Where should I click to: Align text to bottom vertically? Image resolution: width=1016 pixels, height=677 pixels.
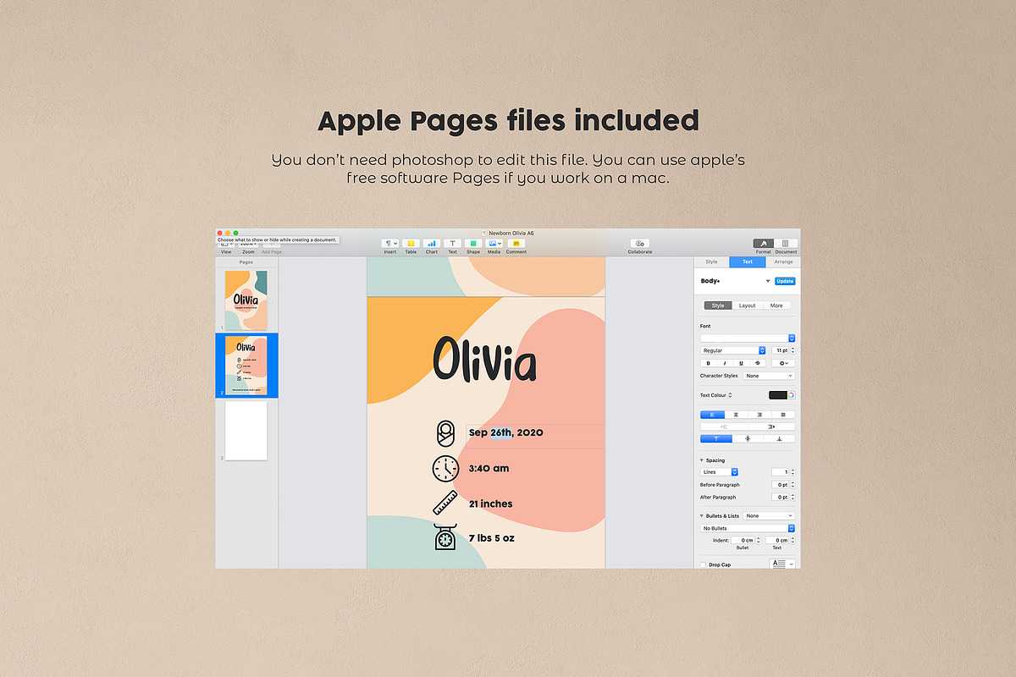point(779,438)
